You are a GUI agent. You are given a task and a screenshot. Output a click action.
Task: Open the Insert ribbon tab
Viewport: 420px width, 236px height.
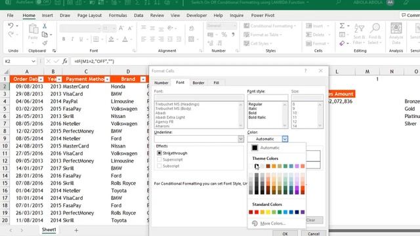[47, 16]
